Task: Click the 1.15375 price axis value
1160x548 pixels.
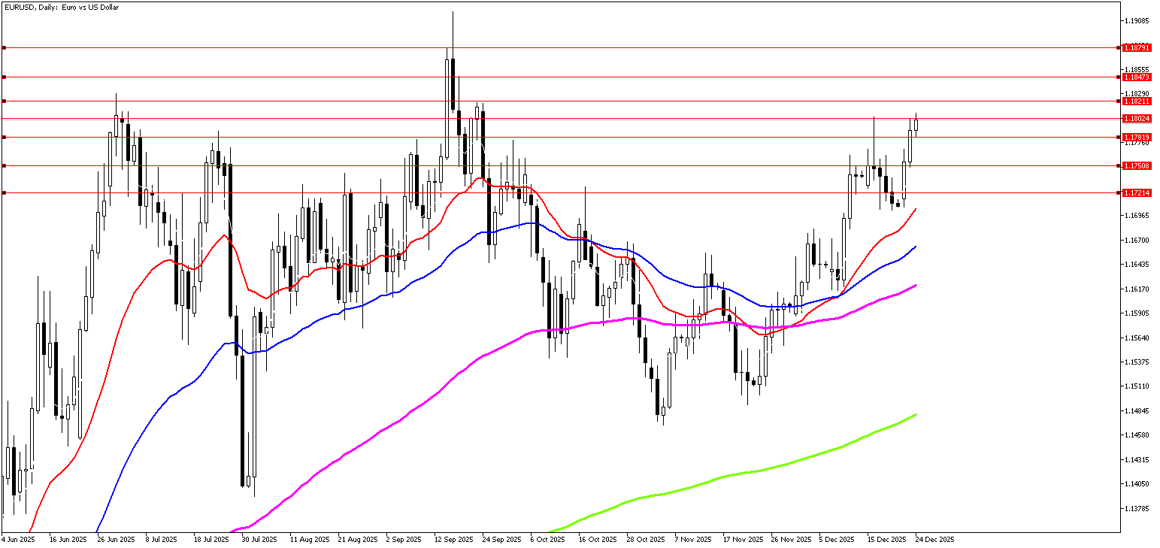Action: click(1137, 362)
